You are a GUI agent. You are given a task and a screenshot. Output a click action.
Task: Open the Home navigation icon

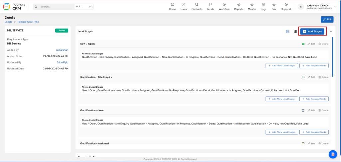pyautogui.click(x=172, y=4)
